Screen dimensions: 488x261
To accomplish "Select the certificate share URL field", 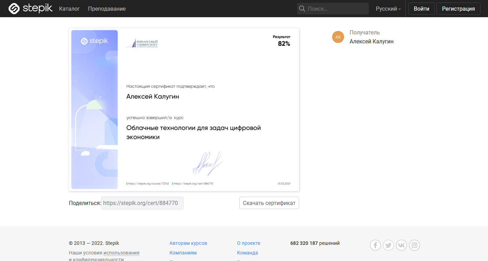I will tap(142, 203).
